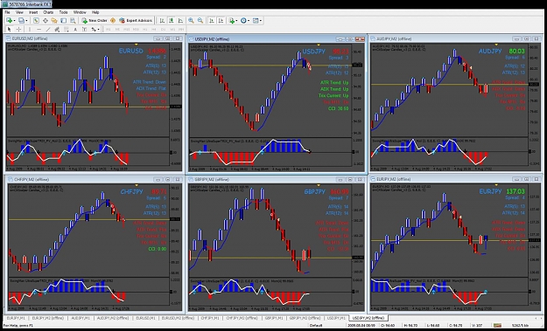Expand the Periods dropdown arrow
The width and height of the screenshot is (547, 331).
pyautogui.click(x=249, y=21)
